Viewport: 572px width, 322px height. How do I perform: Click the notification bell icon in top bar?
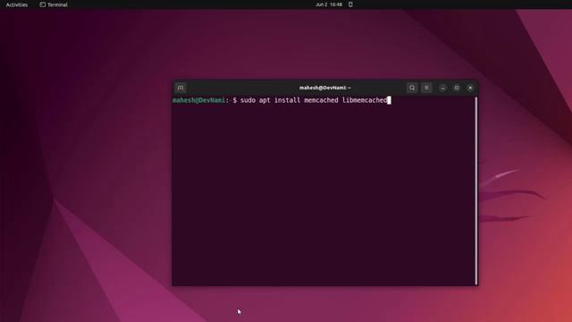[x=350, y=4]
